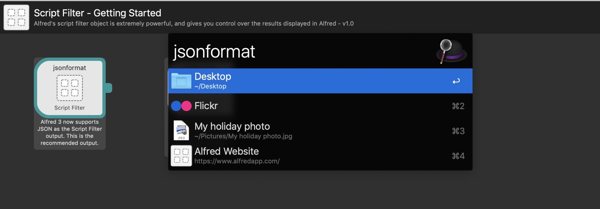Click the ⌘2 shortcut hint
The height and width of the screenshot is (209, 600).
458,106
